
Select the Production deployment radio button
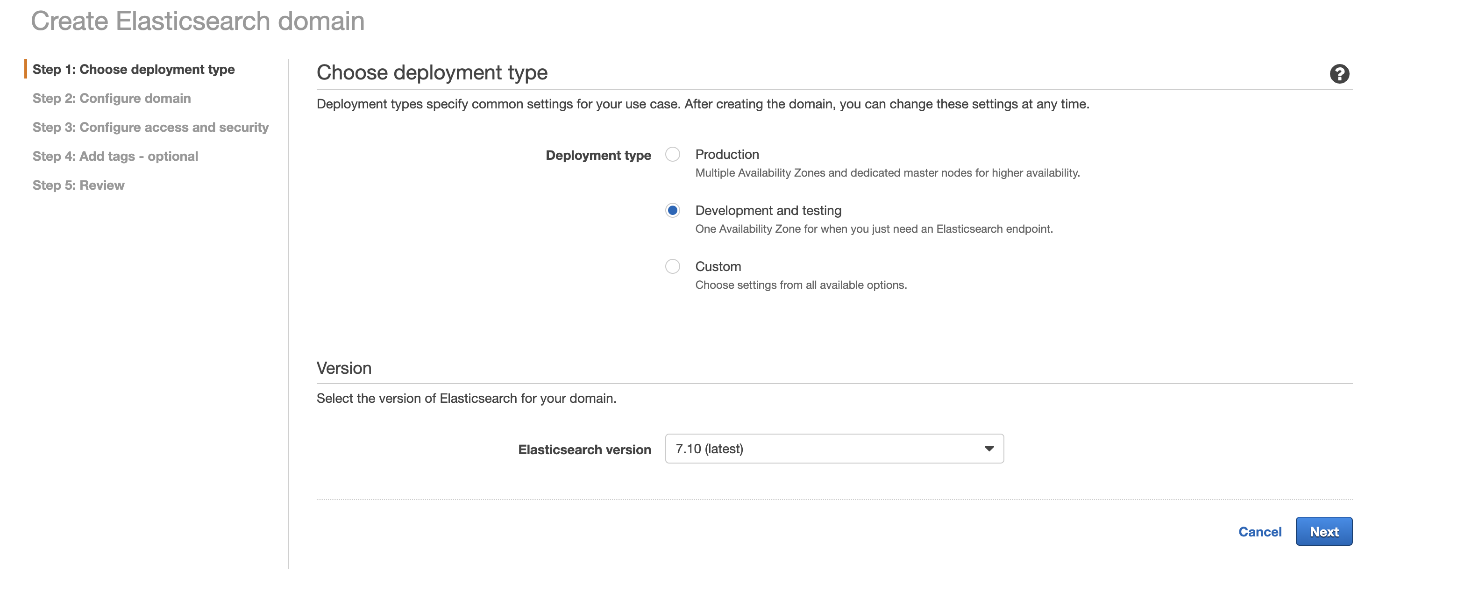point(672,155)
